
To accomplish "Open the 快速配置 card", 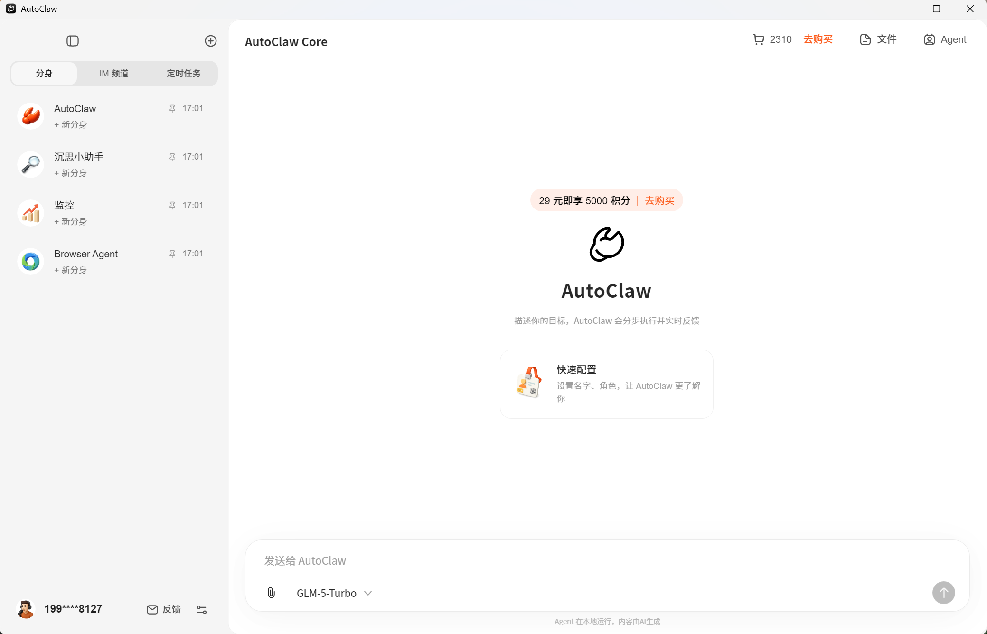I will [x=607, y=384].
